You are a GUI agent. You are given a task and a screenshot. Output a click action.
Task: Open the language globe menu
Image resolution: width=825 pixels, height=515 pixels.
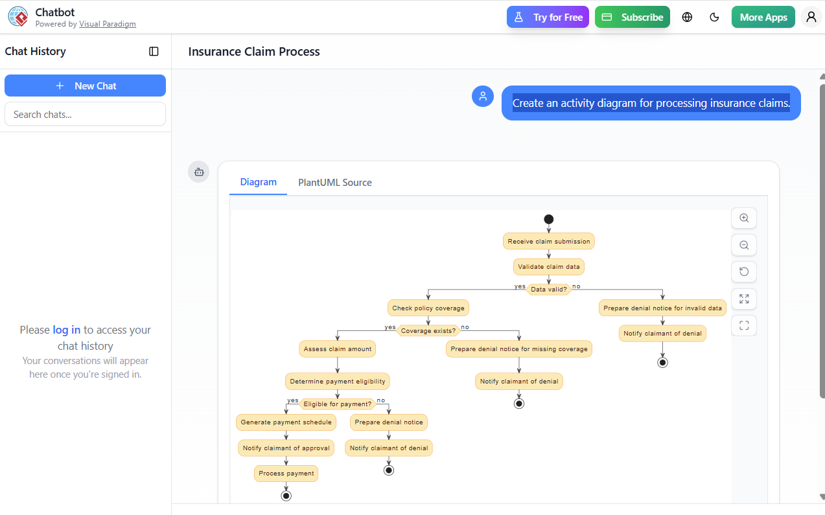click(686, 17)
